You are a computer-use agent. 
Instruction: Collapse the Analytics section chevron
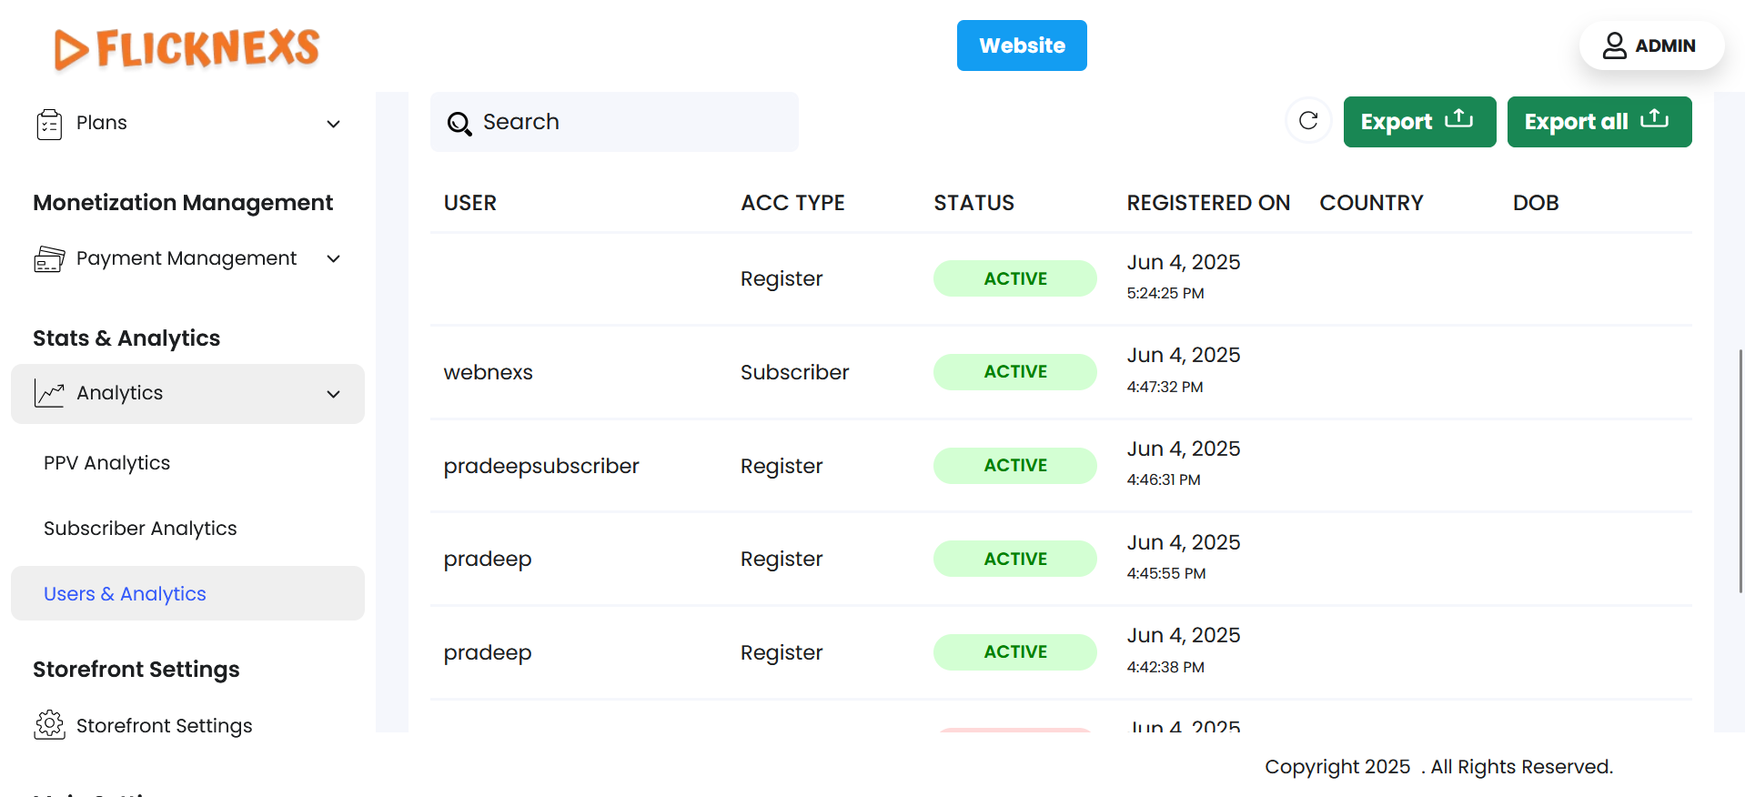click(x=334, y=394)
